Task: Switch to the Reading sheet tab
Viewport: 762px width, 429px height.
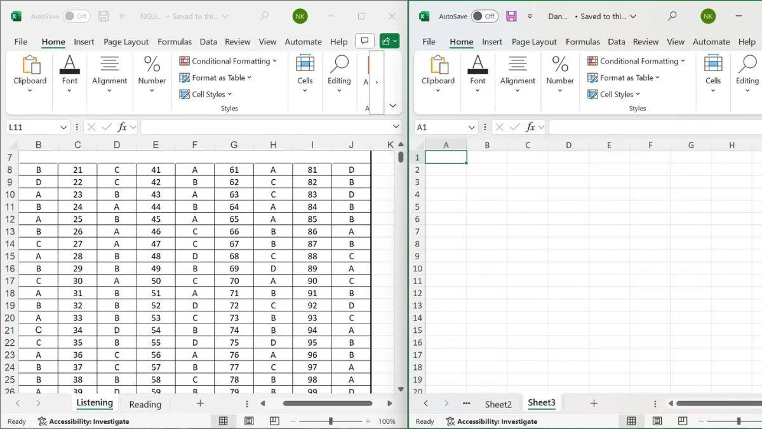Action: (x=145, y=404)
